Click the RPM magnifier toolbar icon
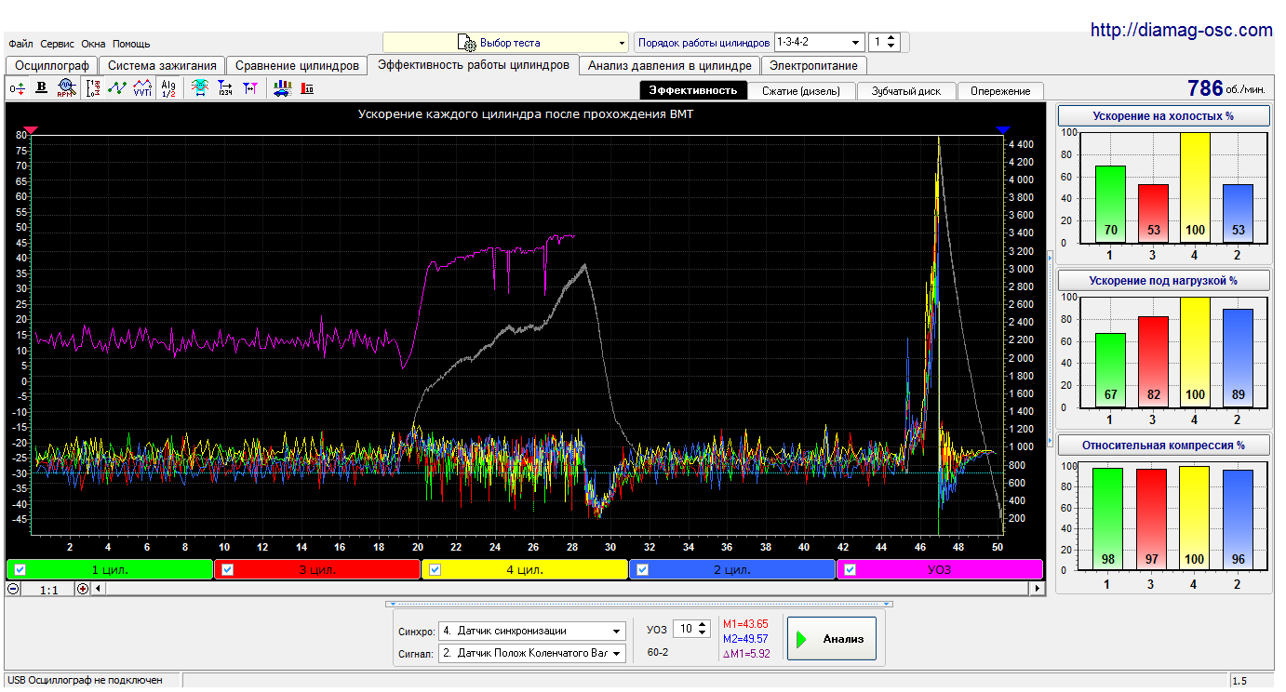This screenshot has height=692, width=1286. point(65,88)
